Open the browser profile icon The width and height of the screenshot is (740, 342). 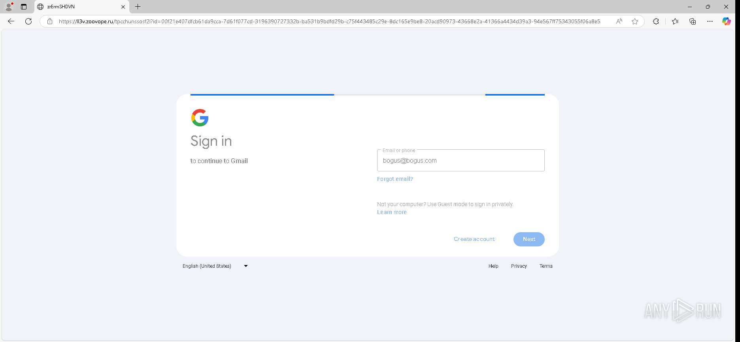(x=9, y=7)
